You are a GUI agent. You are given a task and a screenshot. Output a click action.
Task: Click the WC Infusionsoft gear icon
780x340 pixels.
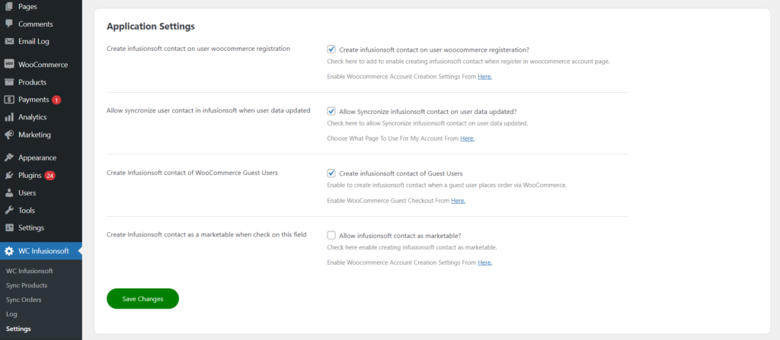pyautogui.click(x=9, y=251)
